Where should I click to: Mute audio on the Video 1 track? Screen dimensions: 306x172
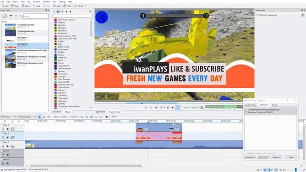click(x=8, y=146)
